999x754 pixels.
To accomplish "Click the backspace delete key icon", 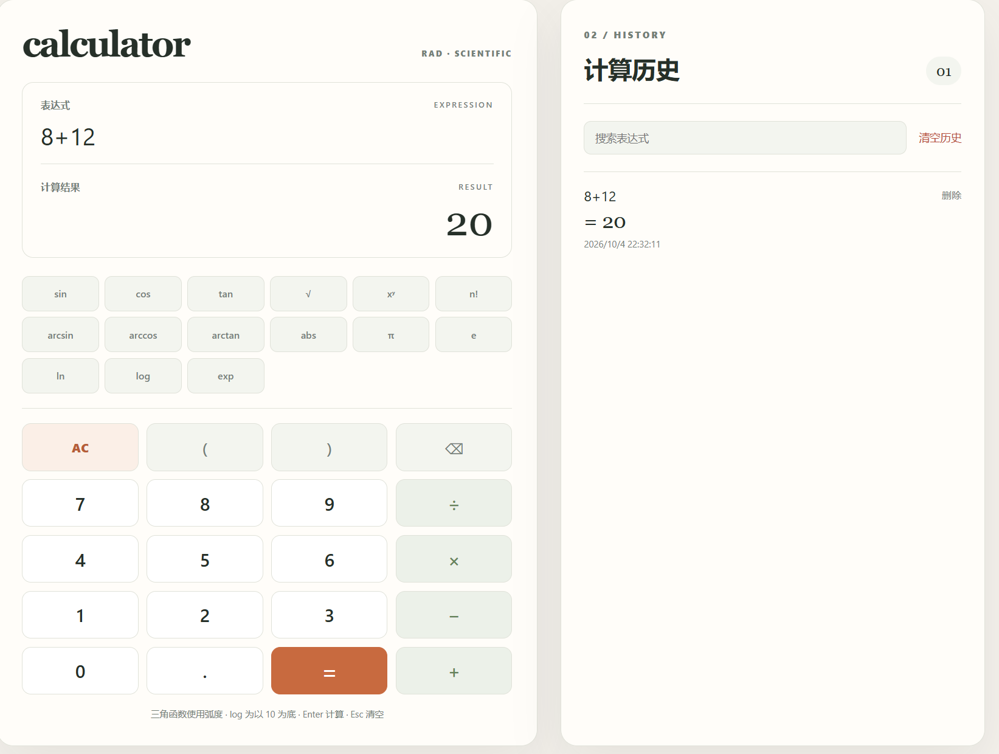I will 454,448.
